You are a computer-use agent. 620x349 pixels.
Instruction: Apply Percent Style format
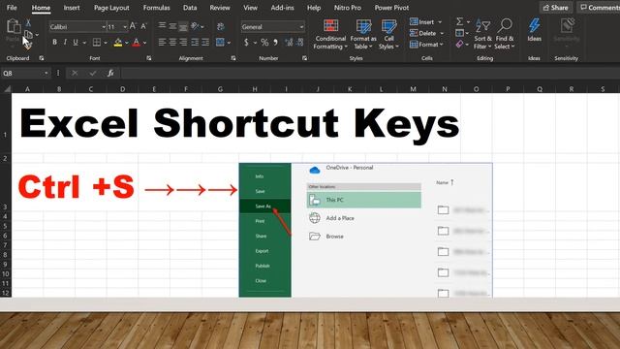point(264,42)
